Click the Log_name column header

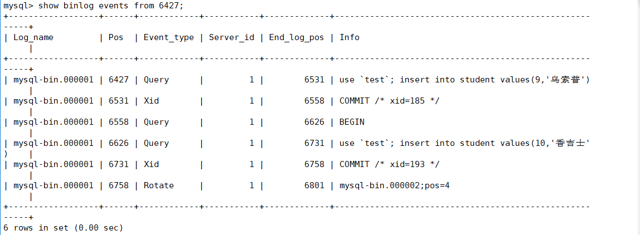pyautogui.click(x=33, y=37)
